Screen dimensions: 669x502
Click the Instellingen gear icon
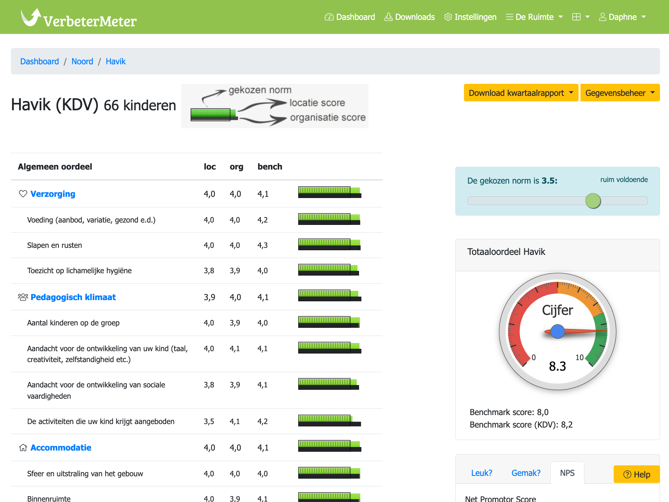pos(448,17)
